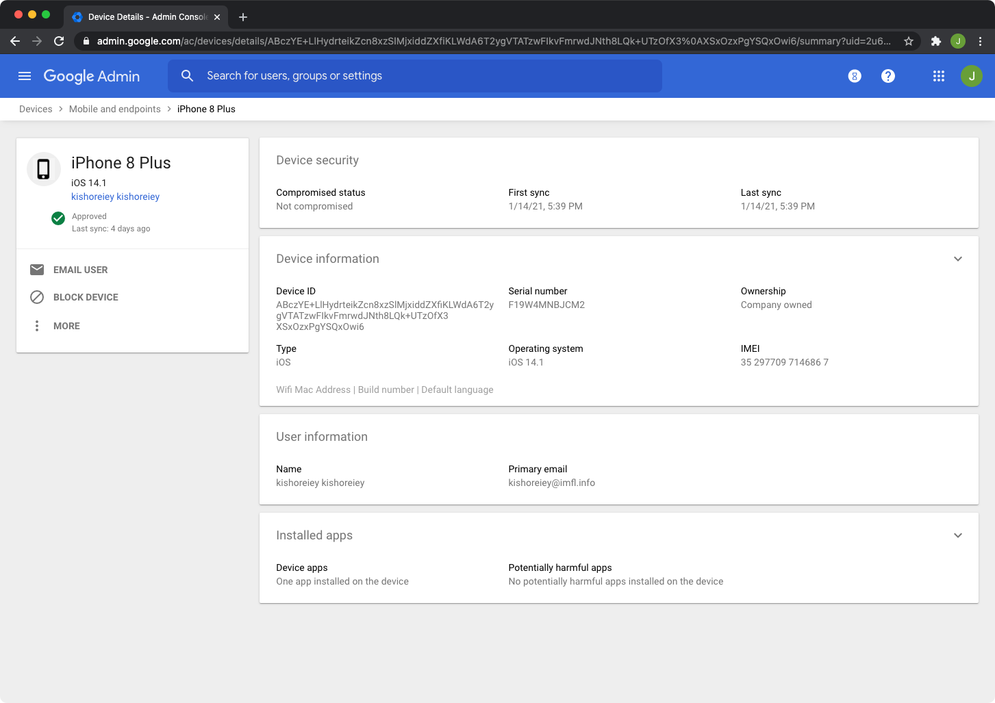The height and width of the screenshot is (703, 995).
Task: Open Chrome three-dot menu
Action: (x=980, y=41)
